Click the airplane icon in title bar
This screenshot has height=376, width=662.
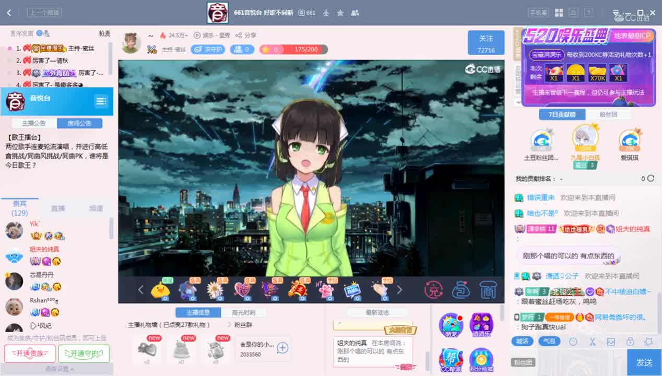pos(326,13)
